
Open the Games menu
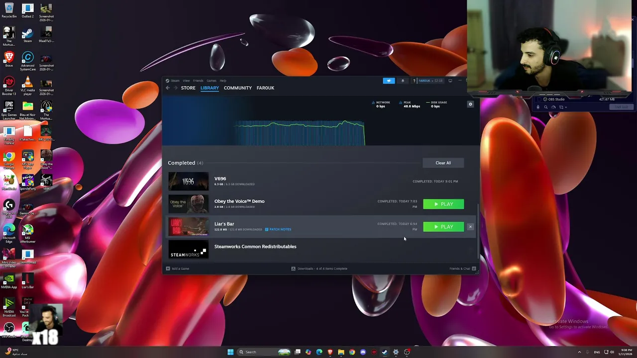(x=212, y=81)
